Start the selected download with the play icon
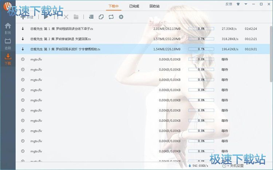The image size is (273, 170). [x=46, y=17]
